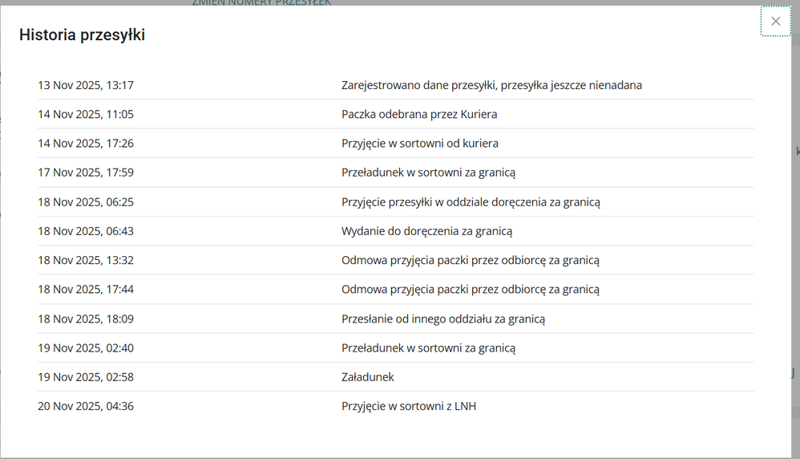Click 'Przyjęcie w sortowni z LNH' status
The image size is (800, 459).
[x=409, y=406]
